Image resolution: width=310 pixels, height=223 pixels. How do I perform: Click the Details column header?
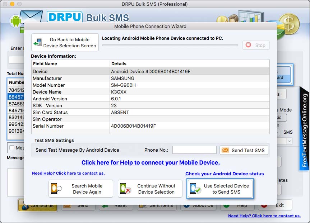pyautogui.click(x=189, y=64)
